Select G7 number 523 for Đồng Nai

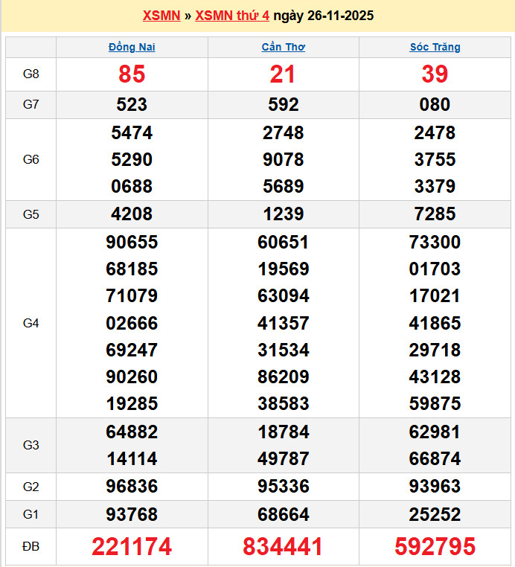[132, 105]
